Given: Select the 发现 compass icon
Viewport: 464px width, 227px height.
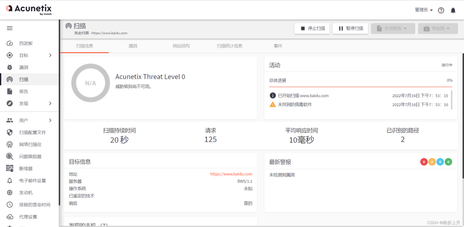Looking at the screenshot, I should coord(10,104).
